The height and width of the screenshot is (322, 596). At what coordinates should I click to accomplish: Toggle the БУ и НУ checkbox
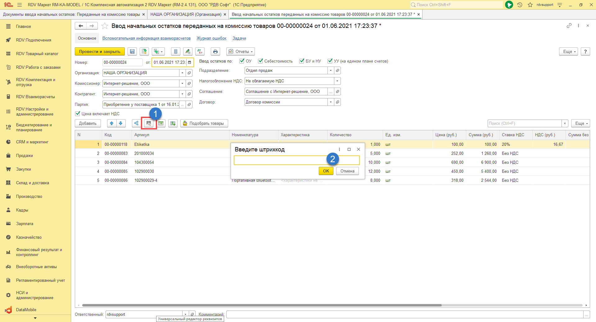click(302, 61)
